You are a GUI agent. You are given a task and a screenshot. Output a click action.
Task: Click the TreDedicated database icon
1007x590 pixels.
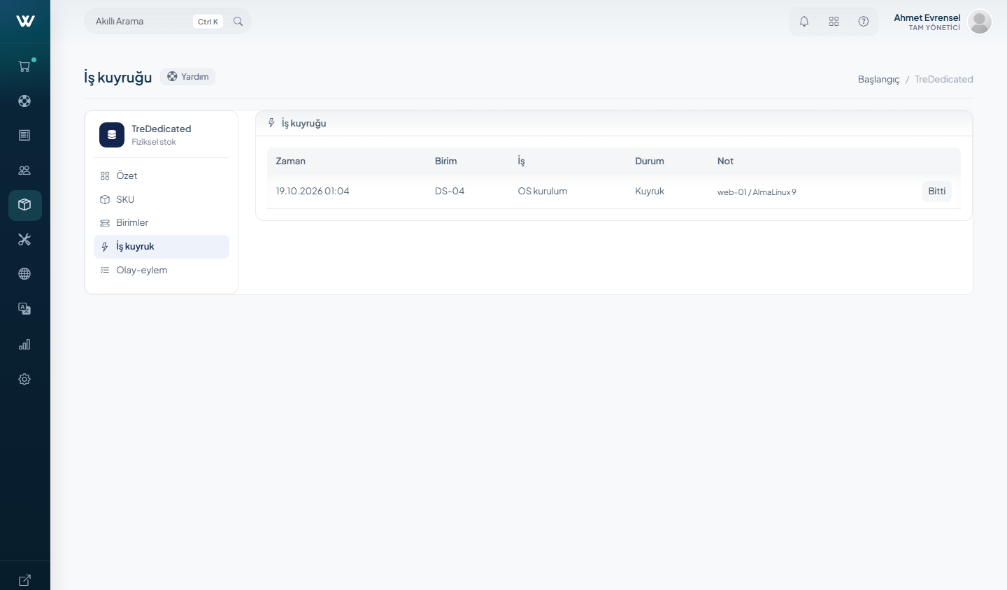pyautogui.click(x=112, y=135)
